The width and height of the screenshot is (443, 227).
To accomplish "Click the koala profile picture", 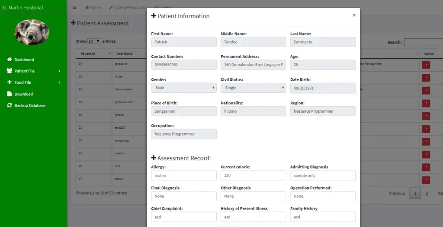I will coord(32,32).
